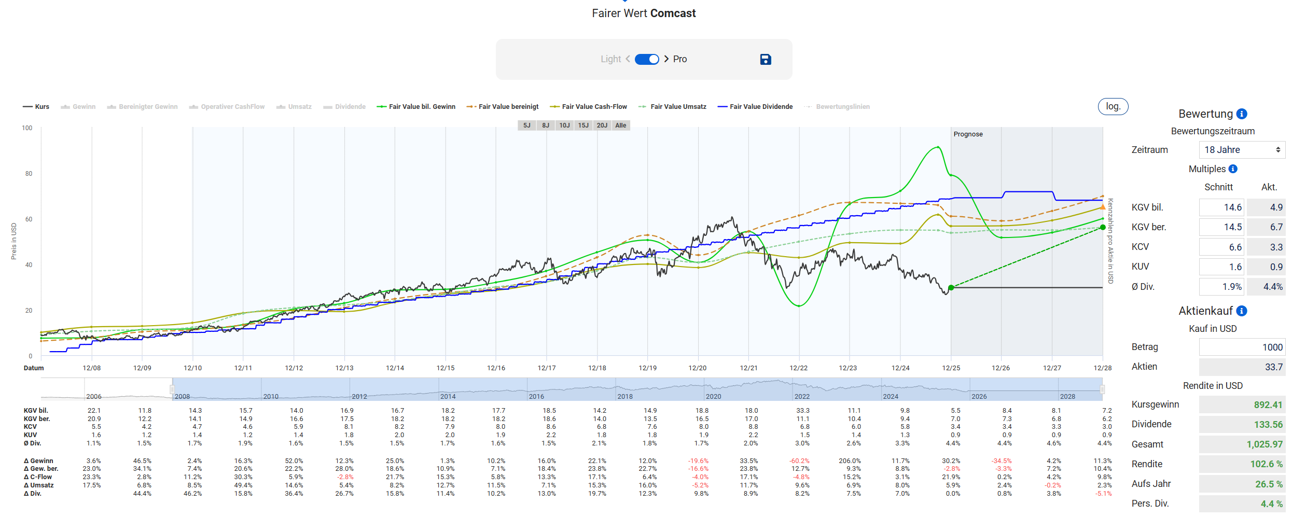
Task: Select the 10J time range tab
Action: [x=564, y=125]
